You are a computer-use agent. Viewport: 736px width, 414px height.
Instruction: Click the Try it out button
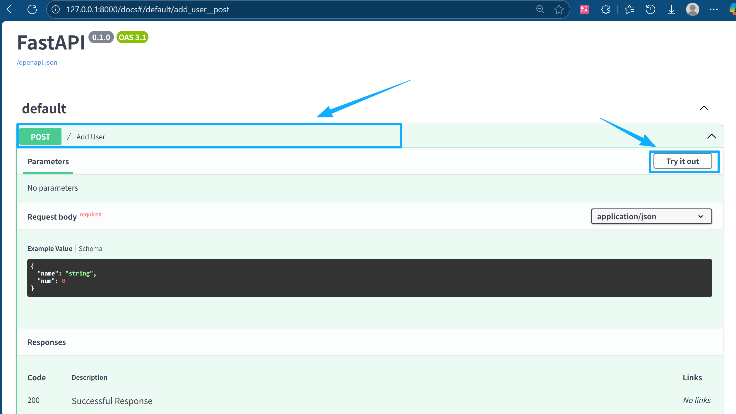683,161
